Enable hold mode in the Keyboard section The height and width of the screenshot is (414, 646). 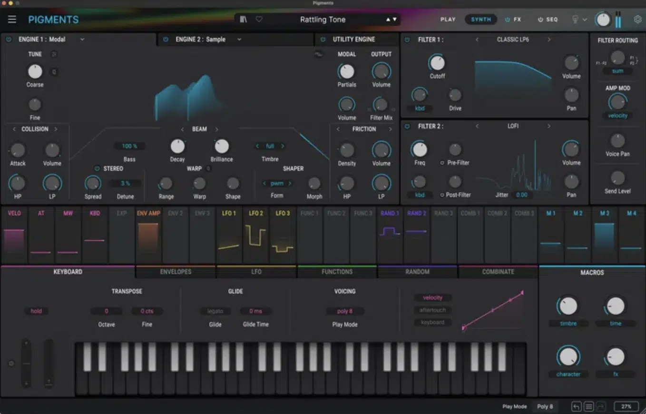click(36, 311)
